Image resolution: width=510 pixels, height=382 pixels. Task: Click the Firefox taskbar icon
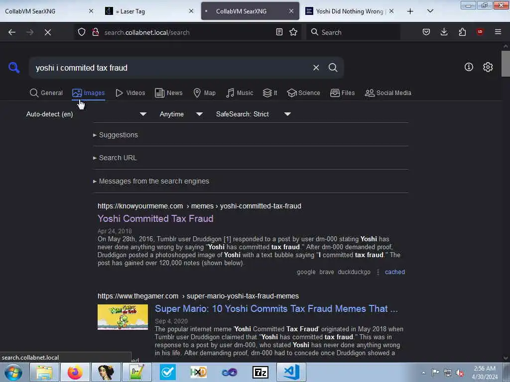click(x=75, y=372)
